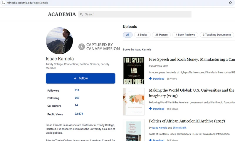Click download arrow for Making the World Global
235x141 pixels.
click(150, 109)
